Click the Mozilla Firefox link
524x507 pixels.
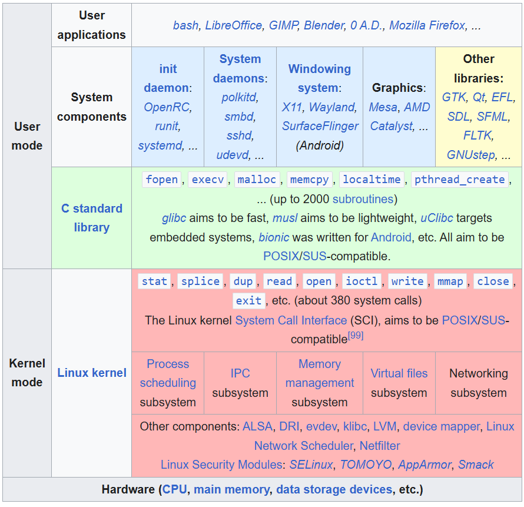coord(427,25)
